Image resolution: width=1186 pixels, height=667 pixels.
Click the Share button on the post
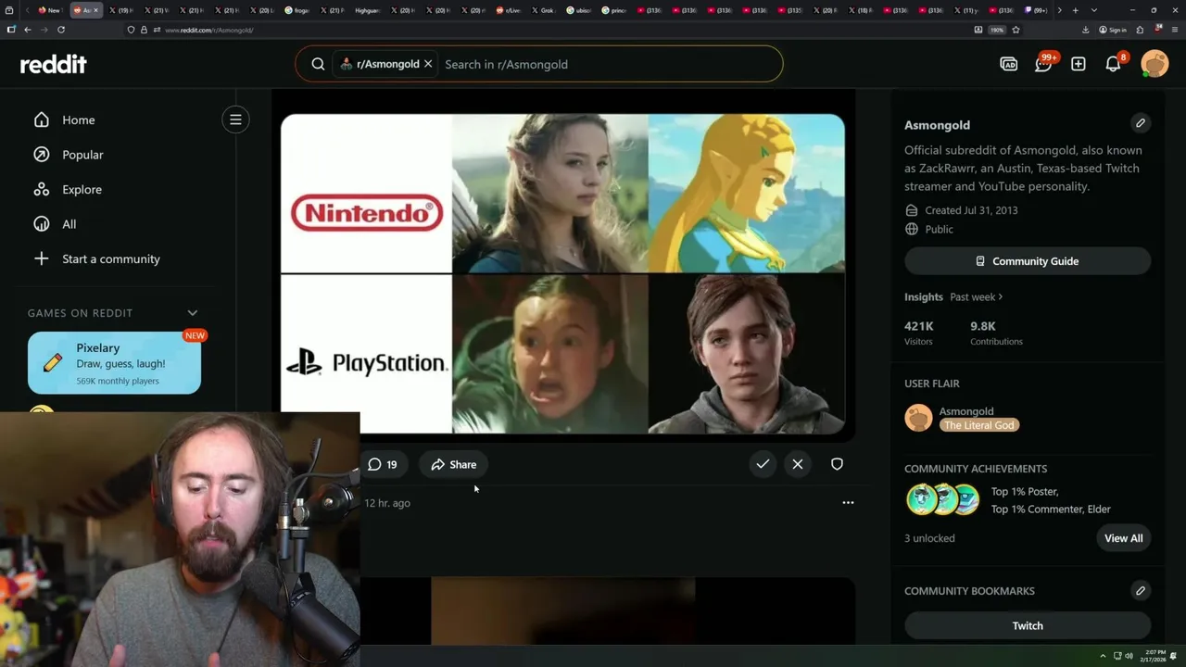453,464
